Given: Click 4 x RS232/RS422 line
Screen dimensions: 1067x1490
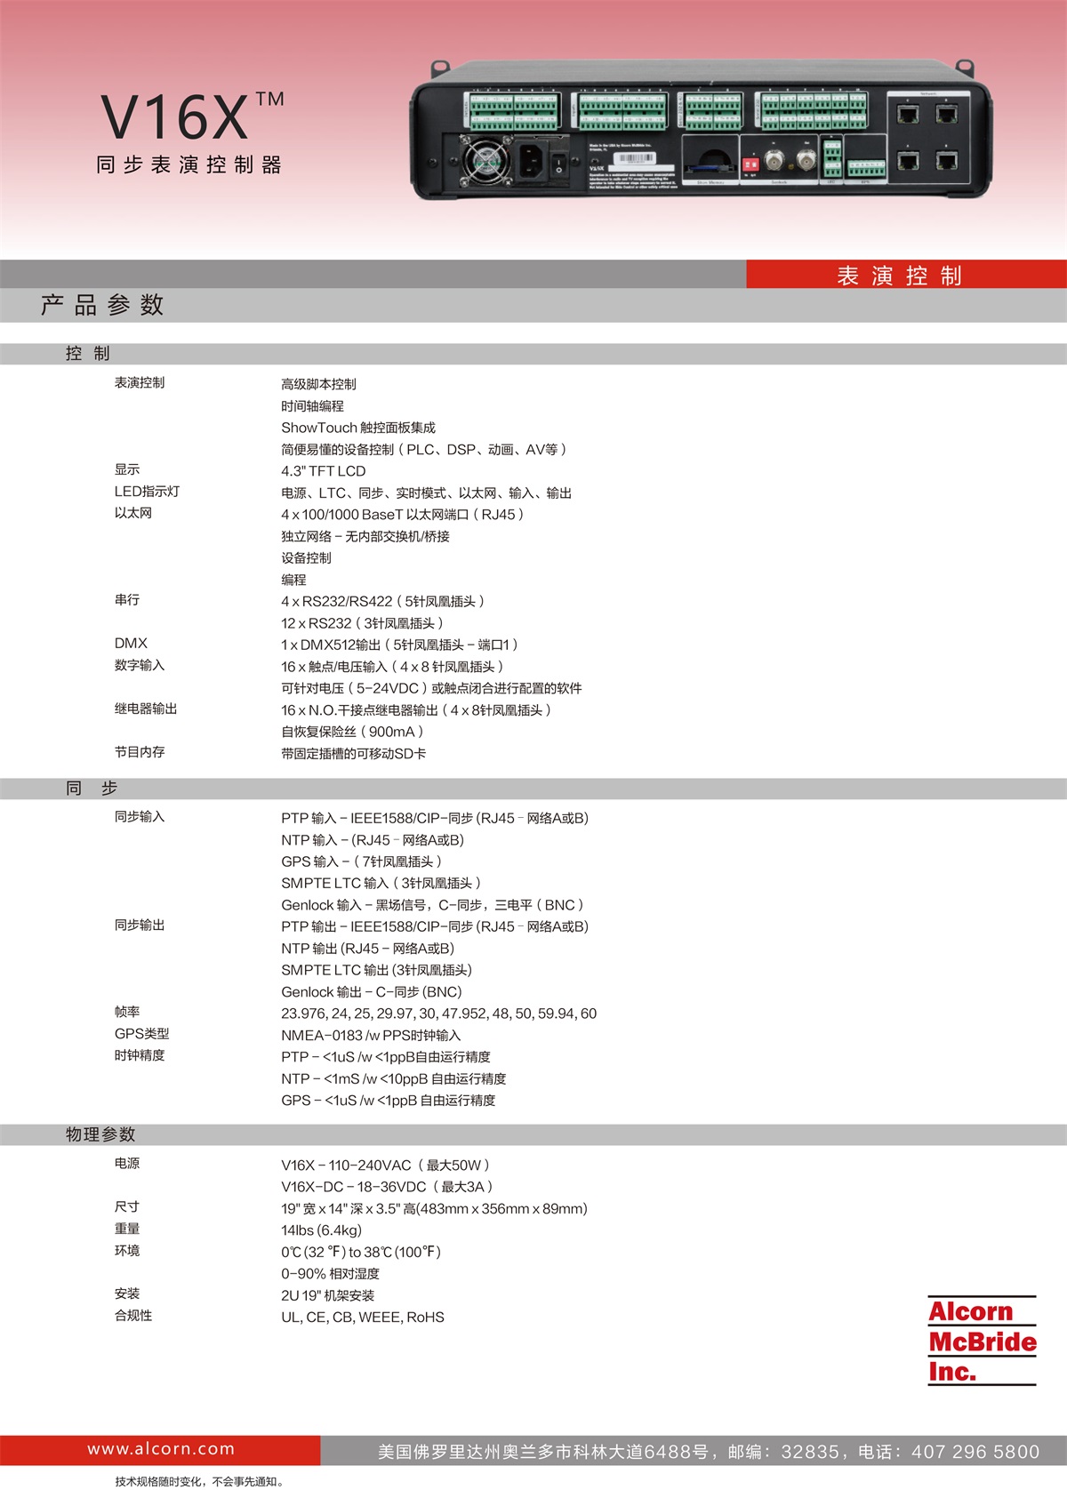Looking at the screenshot, I should click(x=383, y=602).
